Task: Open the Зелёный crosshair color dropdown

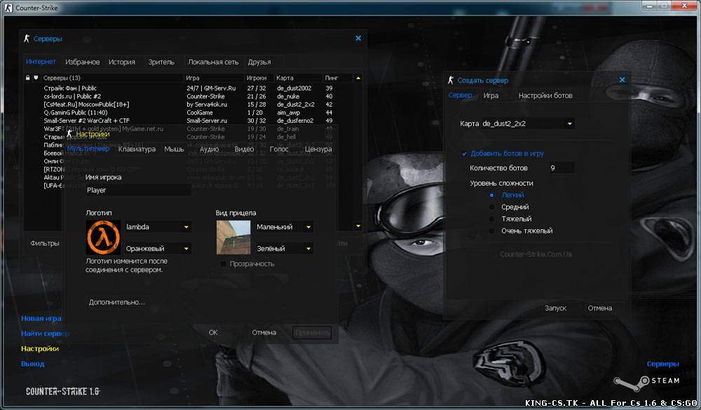Action: pos(283,249)
